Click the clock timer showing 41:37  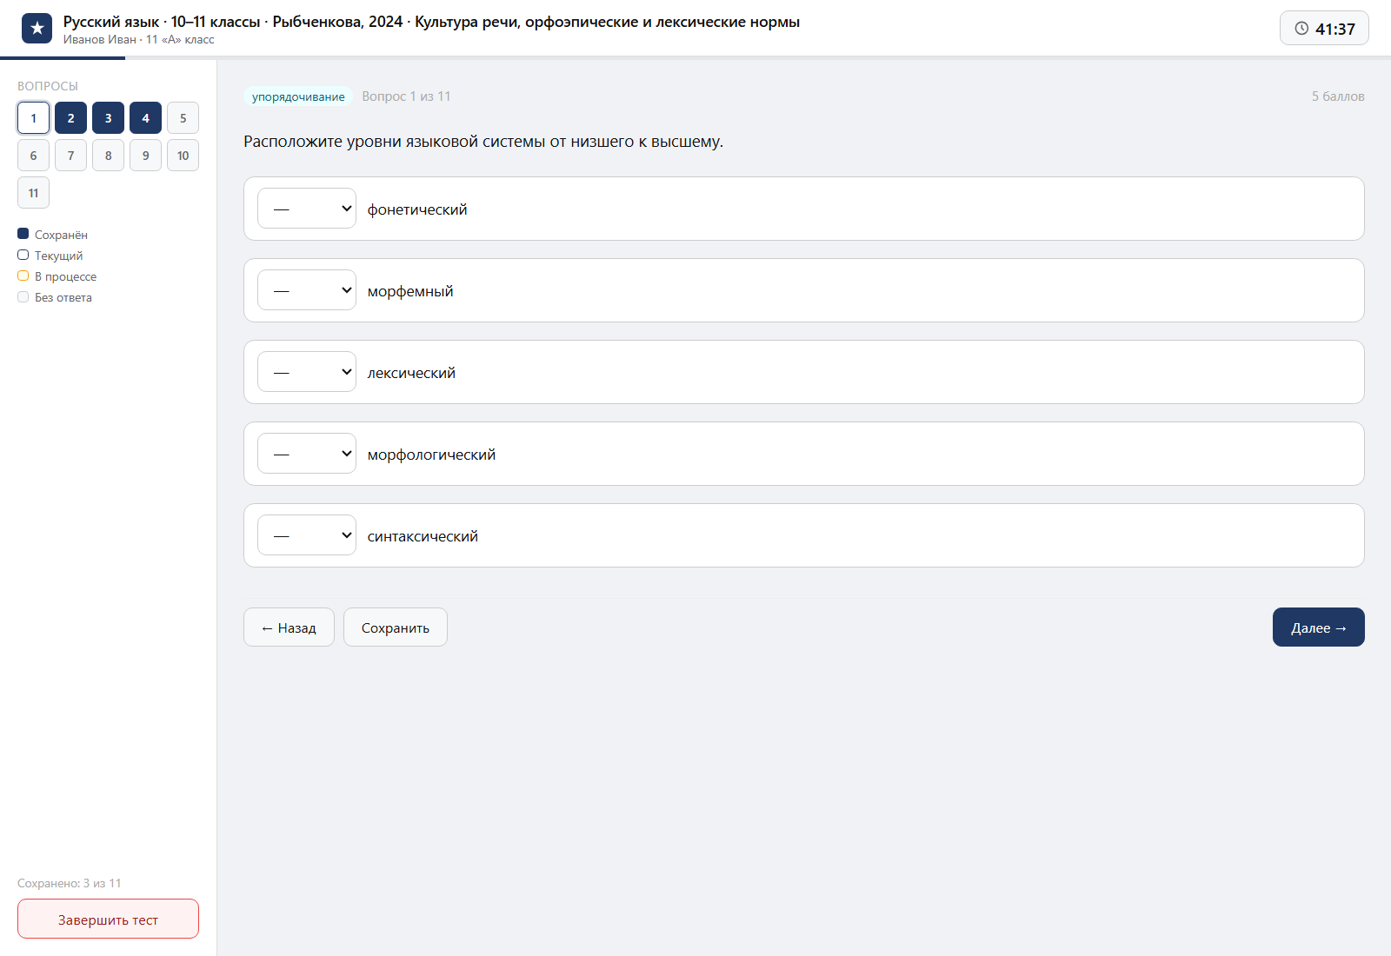1324,28
